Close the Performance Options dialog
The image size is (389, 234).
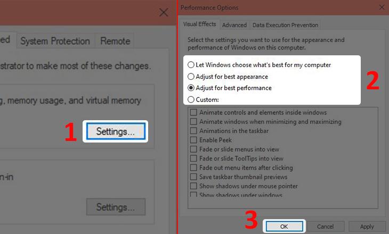click(x=382, y=7)
